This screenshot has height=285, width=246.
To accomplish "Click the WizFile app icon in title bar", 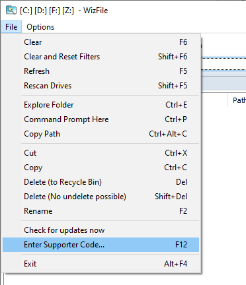I will pyautogui.click(x=11, y=11).
